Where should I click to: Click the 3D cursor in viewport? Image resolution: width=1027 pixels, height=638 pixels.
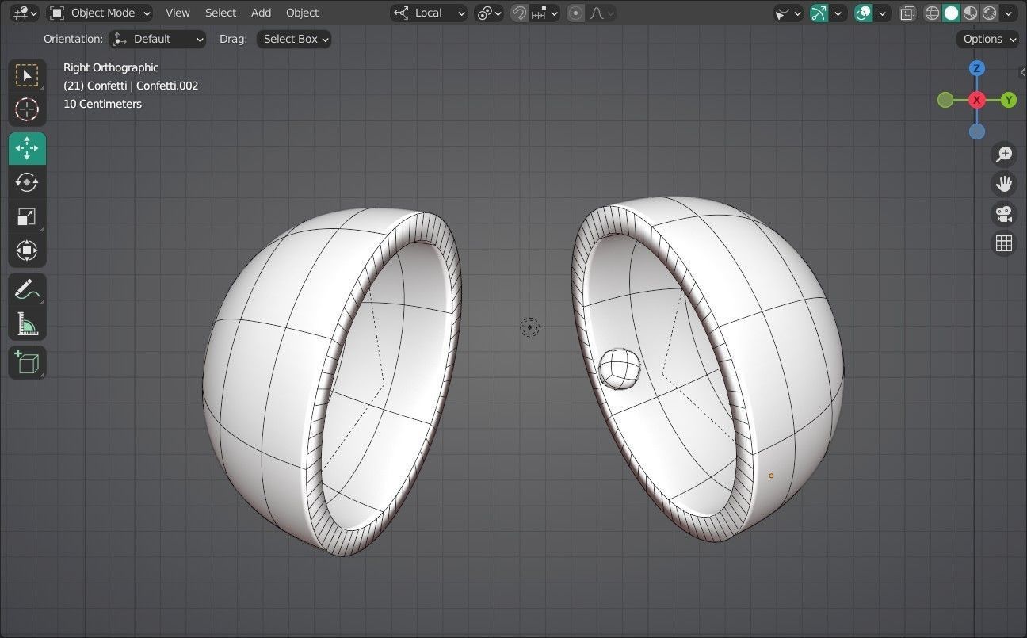[529, 327]
